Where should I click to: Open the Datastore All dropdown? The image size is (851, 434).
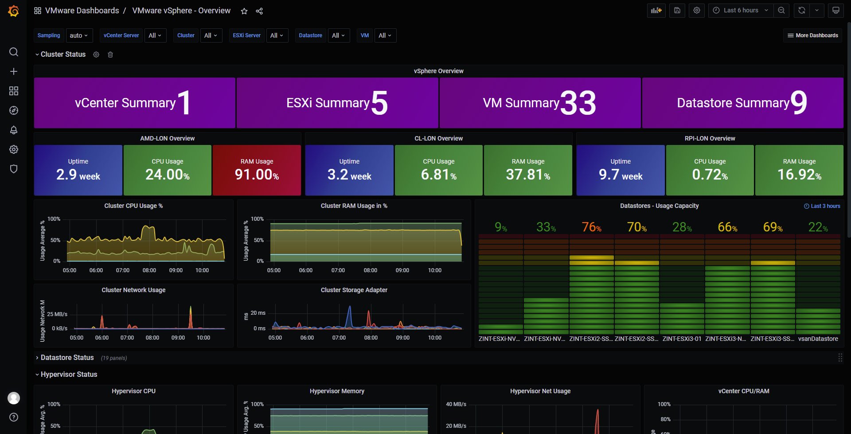click(x=339, y=35)
